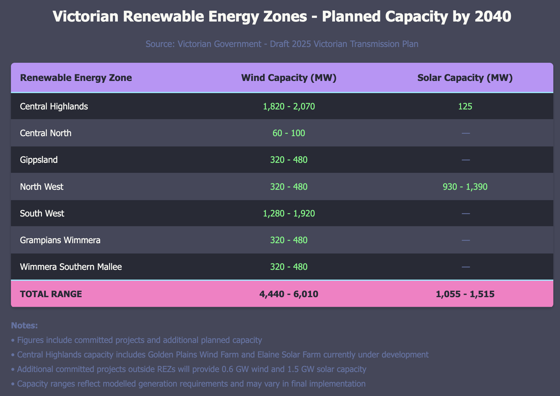Select the Gippsland zone name
The width and height of the screenshot is (560, 396).
pyautogui.click(x=39, y=160)
